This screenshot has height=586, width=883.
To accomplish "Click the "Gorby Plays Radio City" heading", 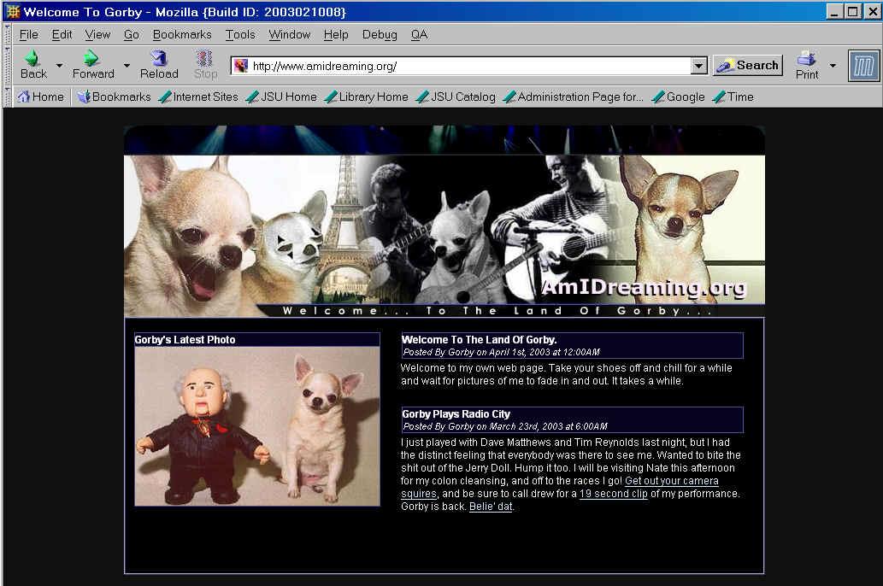I will [456, 414].
